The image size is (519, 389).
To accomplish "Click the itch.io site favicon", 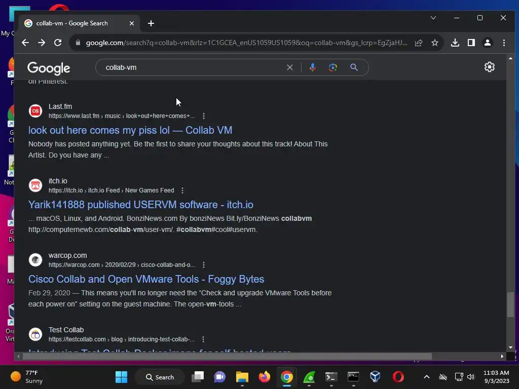I will tap(35, 185).
